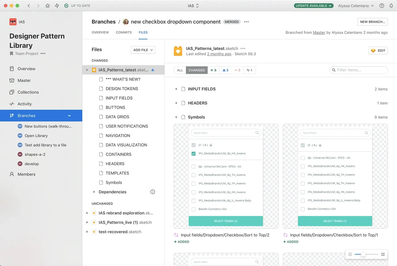Click the Dependencies info icon
Viewport: 397px width, 266px height.
click(153, 192)
